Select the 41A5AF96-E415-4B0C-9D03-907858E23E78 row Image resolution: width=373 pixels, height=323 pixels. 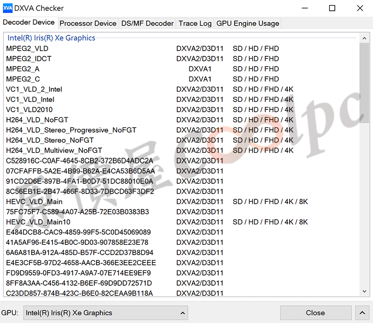click(181, 242)
